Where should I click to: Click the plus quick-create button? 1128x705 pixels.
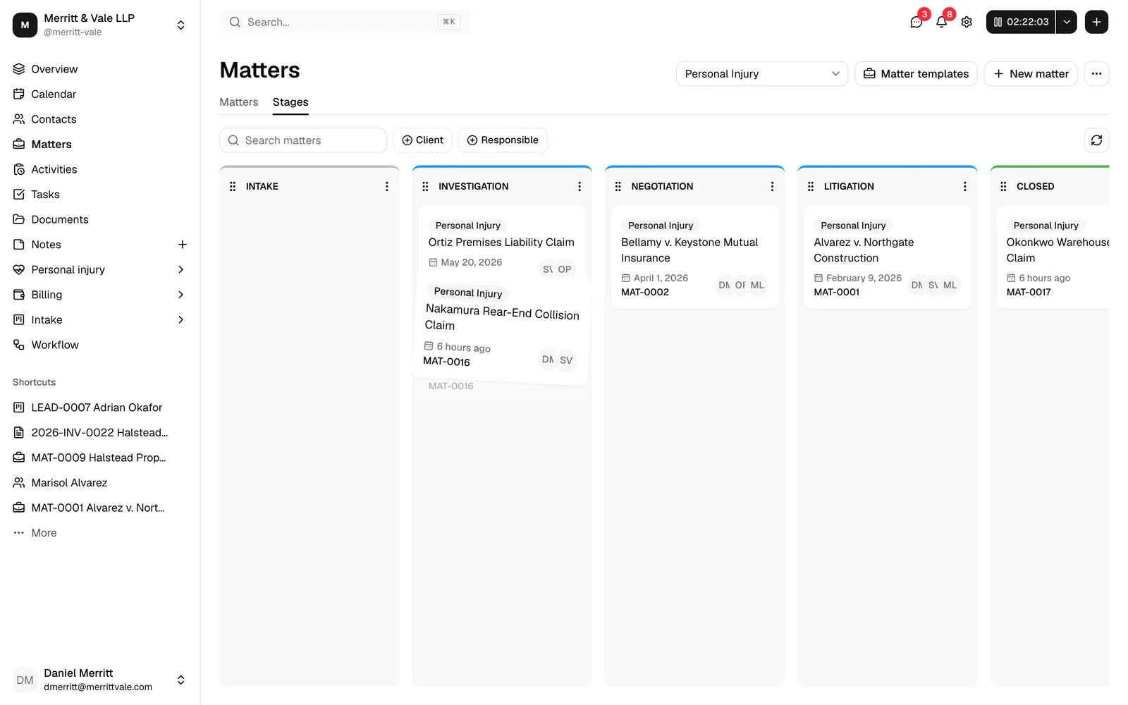(1096, 22)
